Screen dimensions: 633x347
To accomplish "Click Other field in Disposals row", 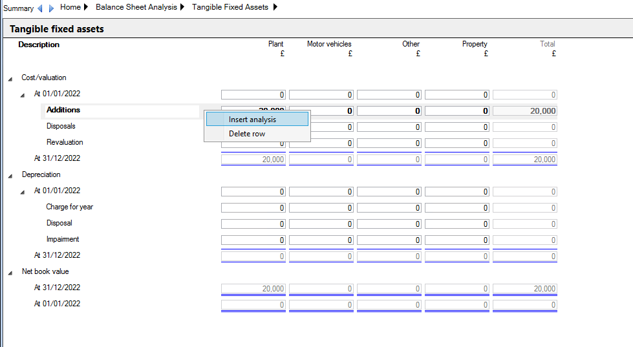I will (389, 127).
